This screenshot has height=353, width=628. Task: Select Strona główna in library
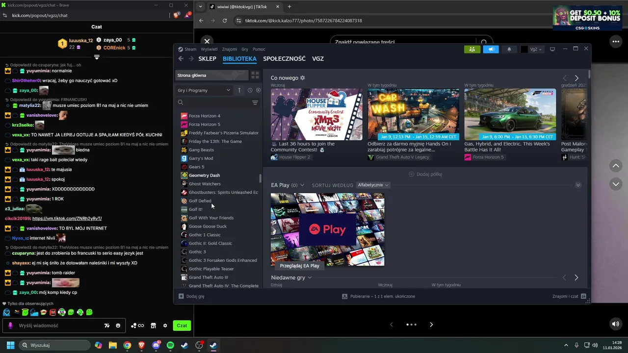pos(212,75)
